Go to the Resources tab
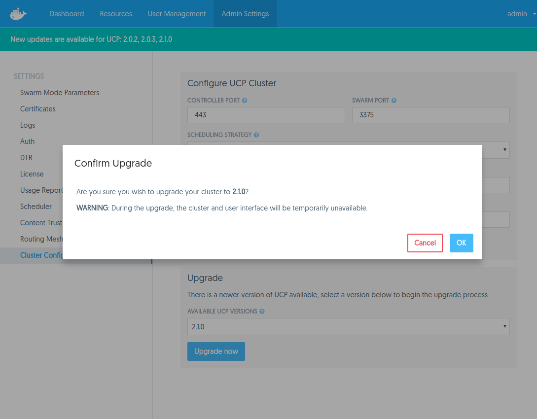 coord(116,14)
